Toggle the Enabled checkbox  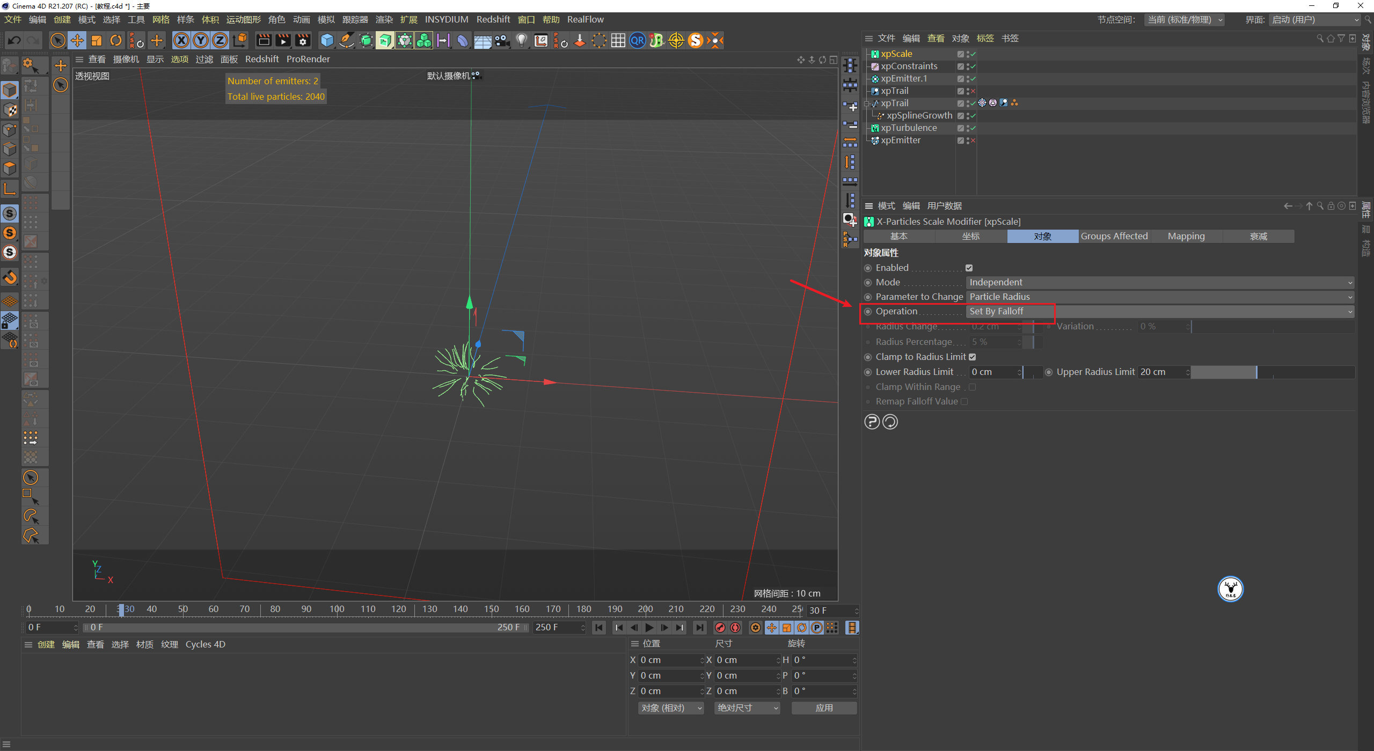(969, 268)
